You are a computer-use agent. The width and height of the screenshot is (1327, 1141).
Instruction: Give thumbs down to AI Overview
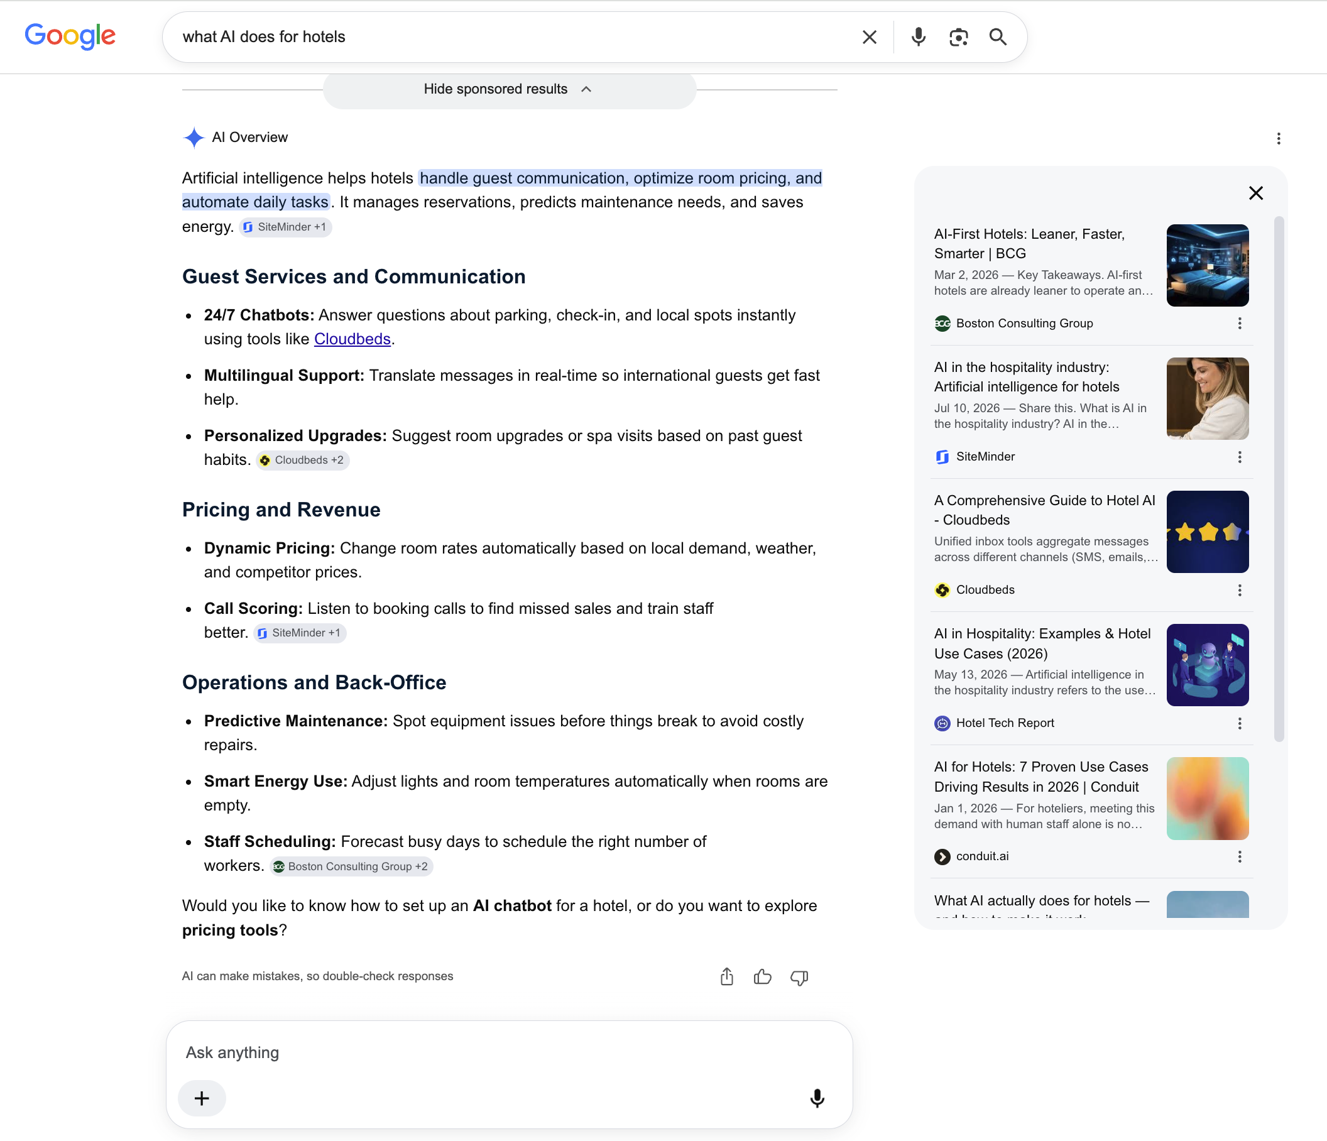tap(799, 977)
